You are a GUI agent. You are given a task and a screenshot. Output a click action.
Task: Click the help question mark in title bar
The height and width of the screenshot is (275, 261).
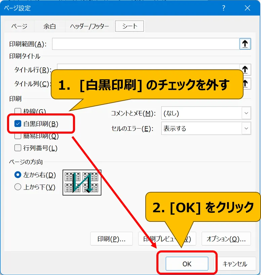[224, 8]
